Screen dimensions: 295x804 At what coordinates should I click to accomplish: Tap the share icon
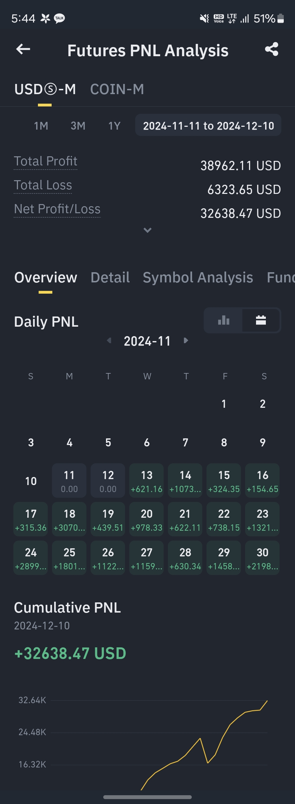tap(271, 50)
